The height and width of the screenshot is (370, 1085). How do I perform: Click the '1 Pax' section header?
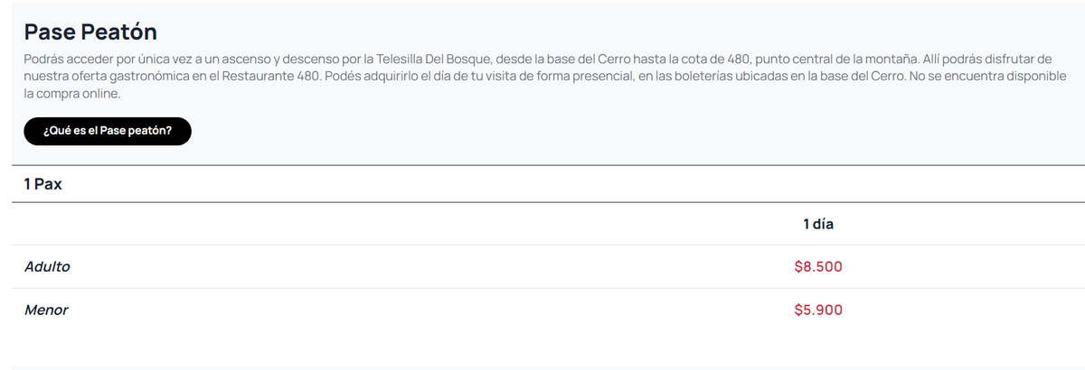click(x=42, y=184)
